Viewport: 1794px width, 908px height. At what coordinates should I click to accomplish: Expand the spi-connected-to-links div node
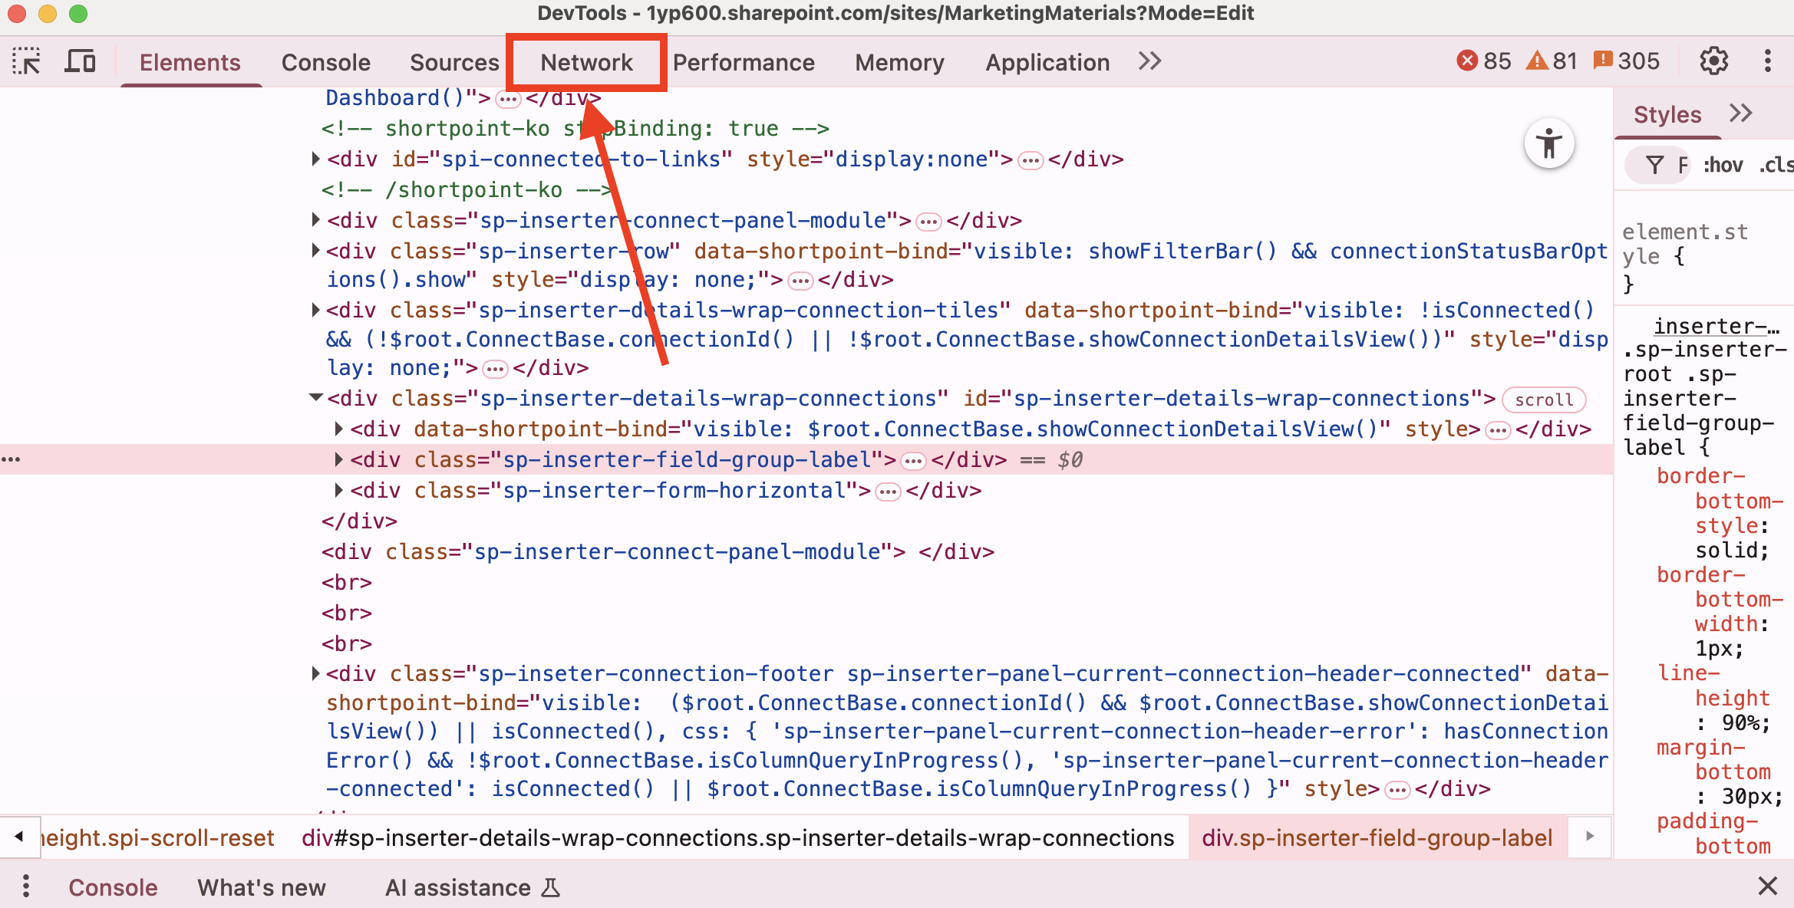point(315,159)
